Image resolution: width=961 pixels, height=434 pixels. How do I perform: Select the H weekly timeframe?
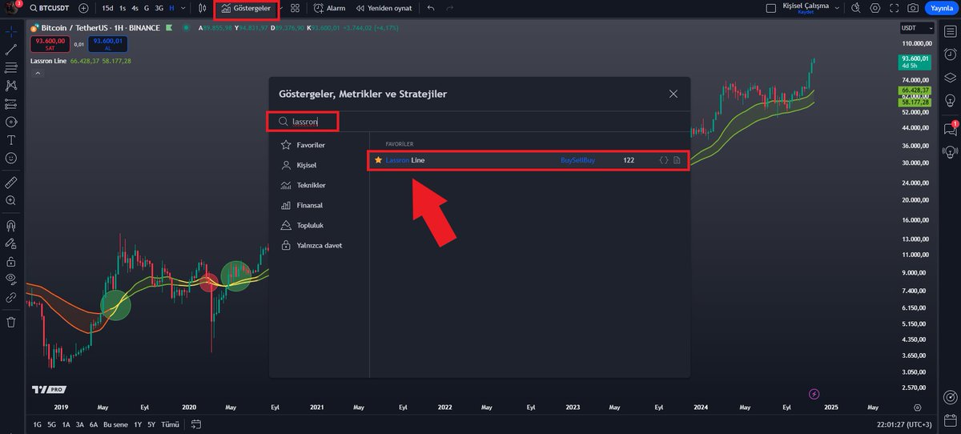click(x=171, y=8)
